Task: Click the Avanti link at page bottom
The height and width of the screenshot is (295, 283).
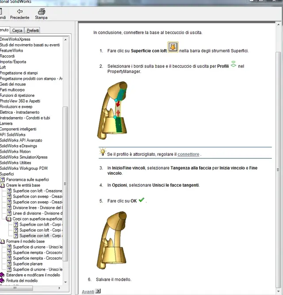Action: click(x=88, y=291)
